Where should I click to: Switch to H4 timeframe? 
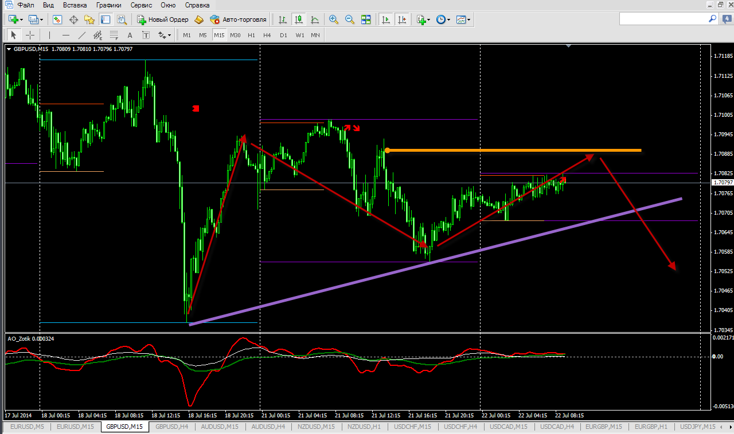coord(267,35)
